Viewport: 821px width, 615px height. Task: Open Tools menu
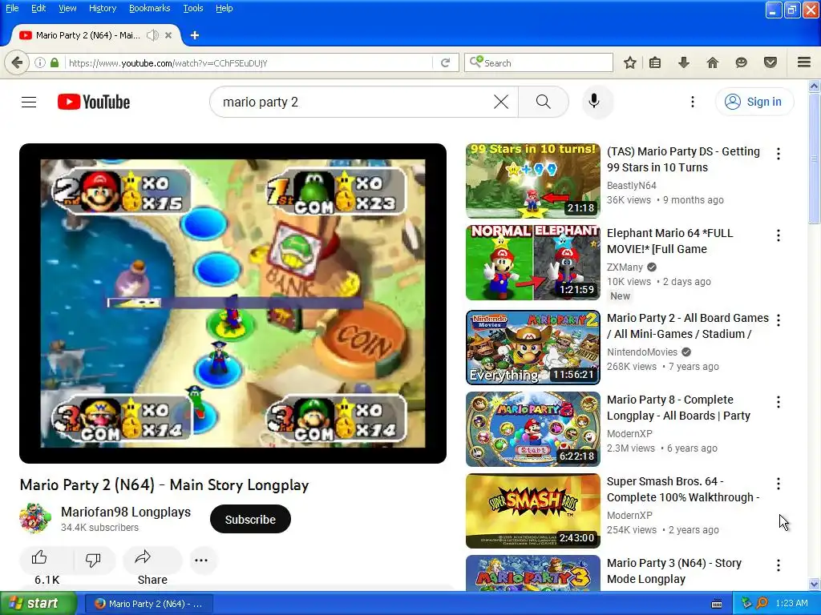[192, 8]
